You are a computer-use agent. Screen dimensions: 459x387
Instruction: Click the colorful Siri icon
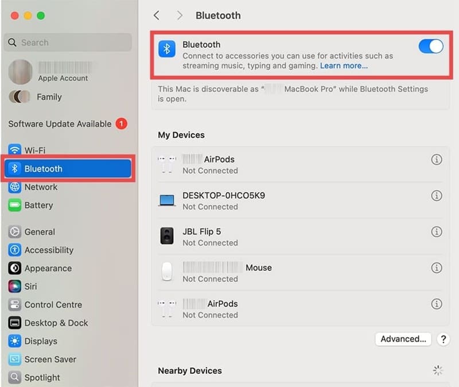[x=15, y=286]
